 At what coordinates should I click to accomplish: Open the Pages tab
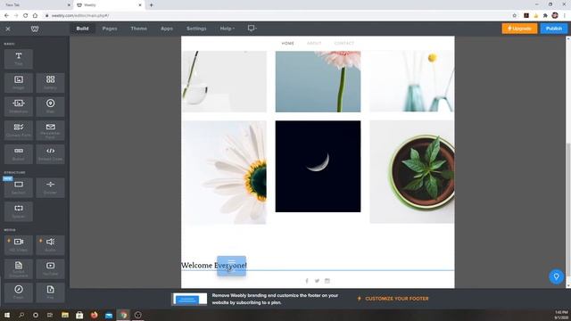click(x=110, y=29)
